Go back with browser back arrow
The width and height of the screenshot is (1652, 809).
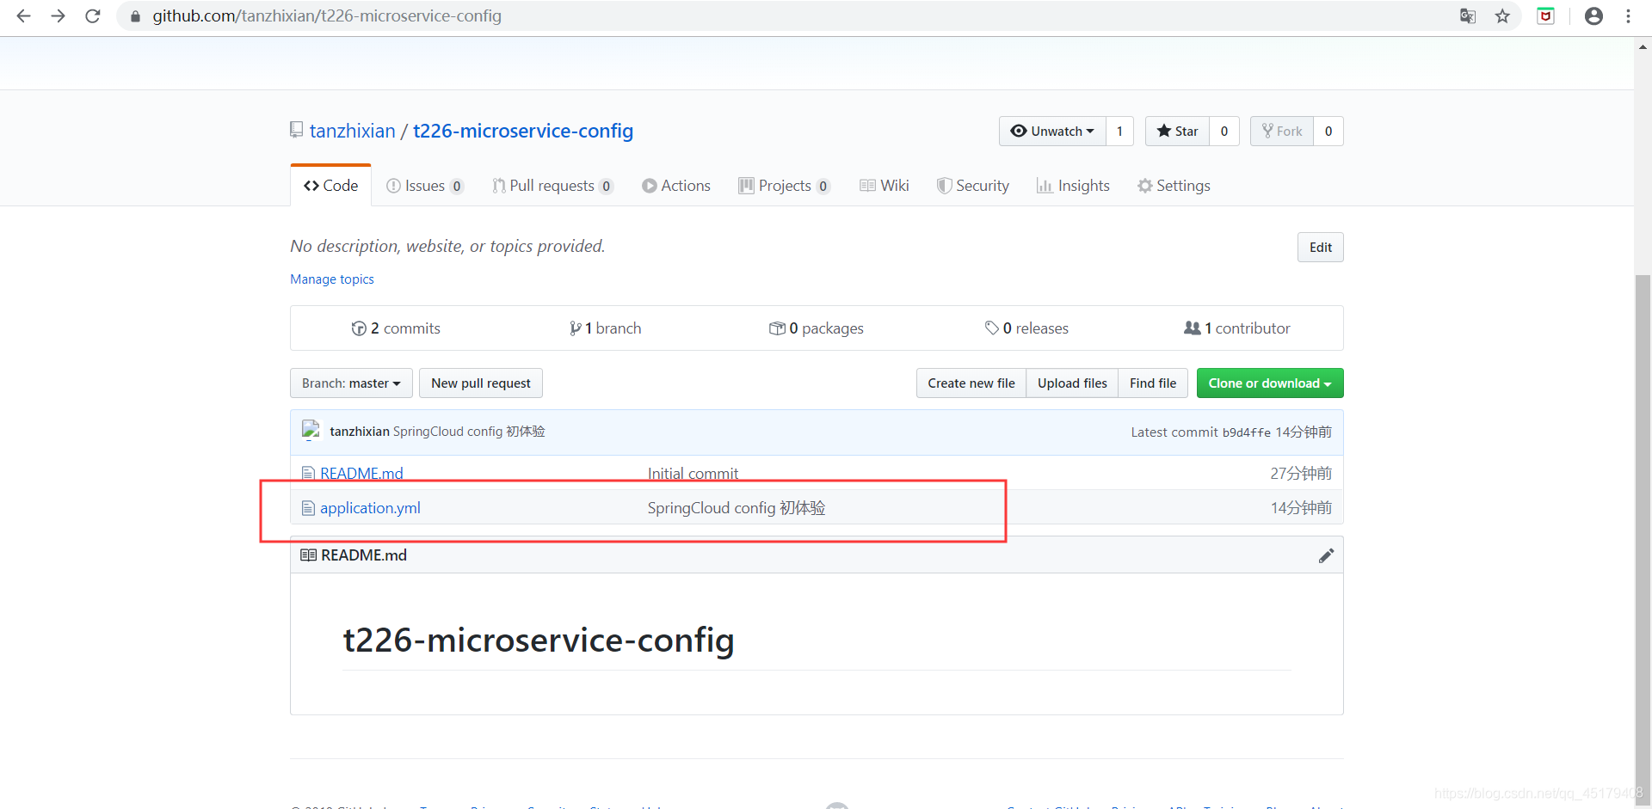pos(23,15)
